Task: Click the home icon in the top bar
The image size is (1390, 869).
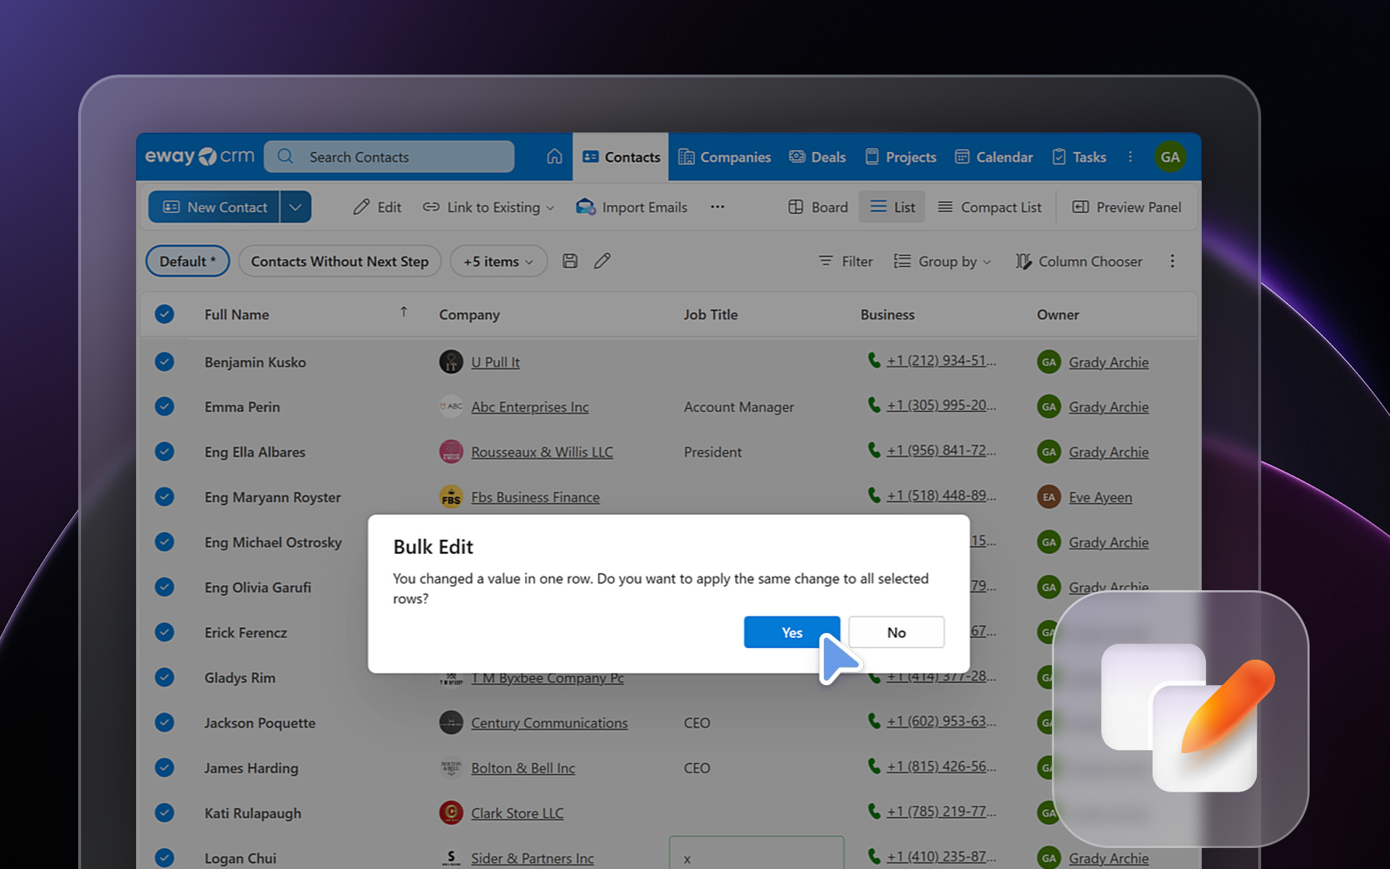Action: pos(554,156)
